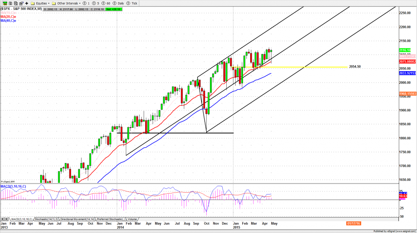The image size is (417, 233).
Task: Show the Volume study tab
Action: 132,219
